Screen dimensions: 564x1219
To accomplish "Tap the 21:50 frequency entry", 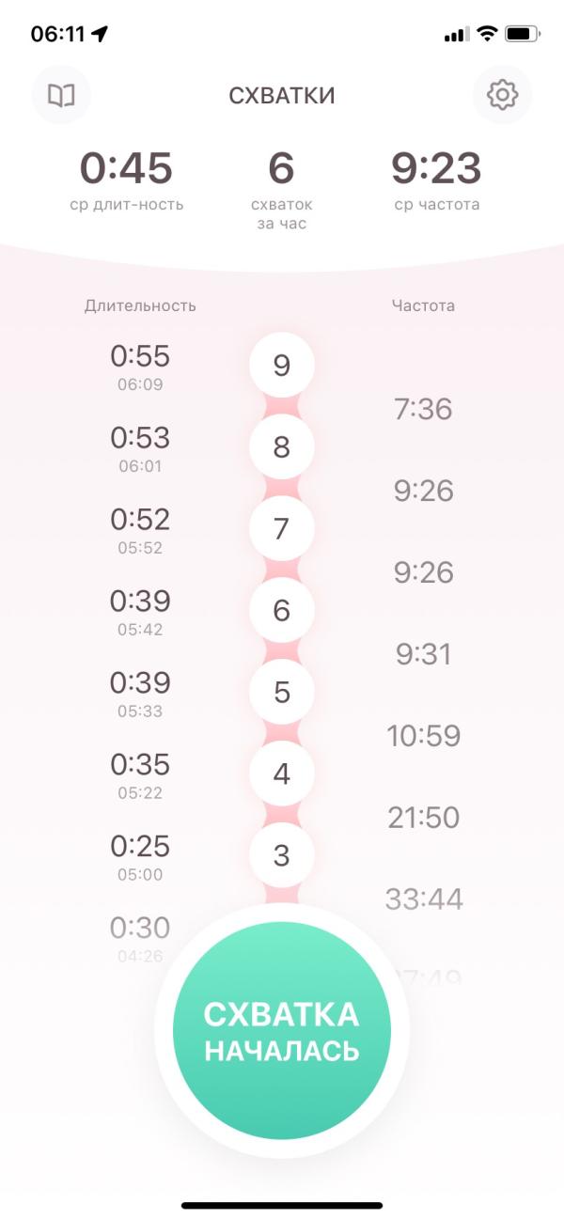I will pos(424,818).
